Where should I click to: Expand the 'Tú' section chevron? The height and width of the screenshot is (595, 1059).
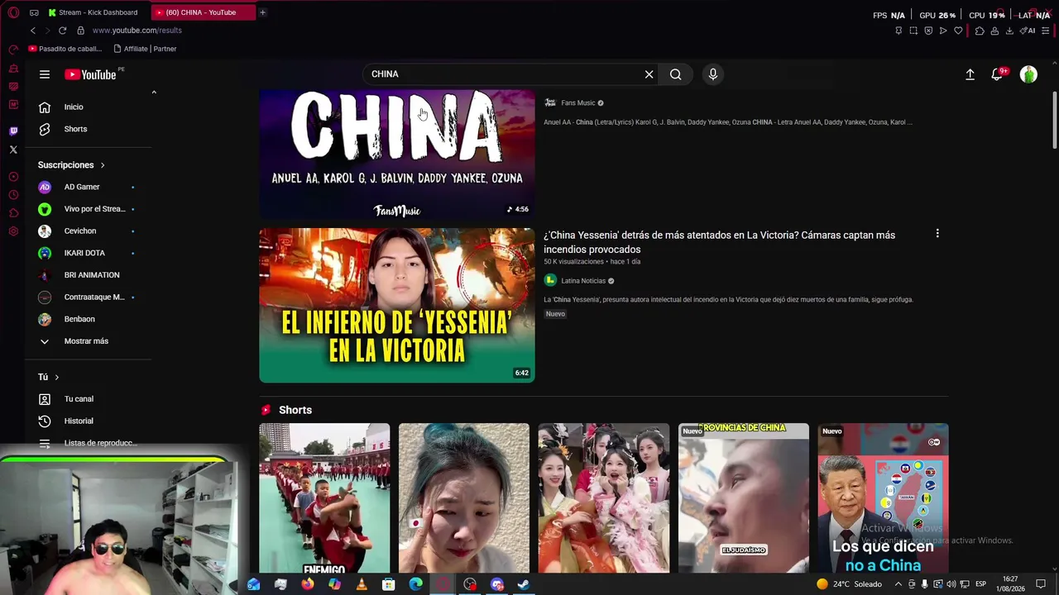(x=56, y=377)
